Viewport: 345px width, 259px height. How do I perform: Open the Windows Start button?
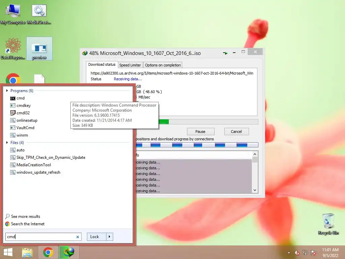(8, 252)
